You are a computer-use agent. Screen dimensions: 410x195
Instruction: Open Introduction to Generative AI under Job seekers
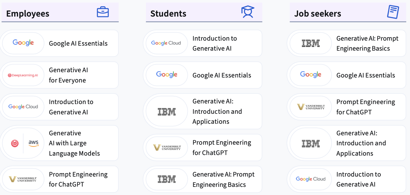[347, 179]
